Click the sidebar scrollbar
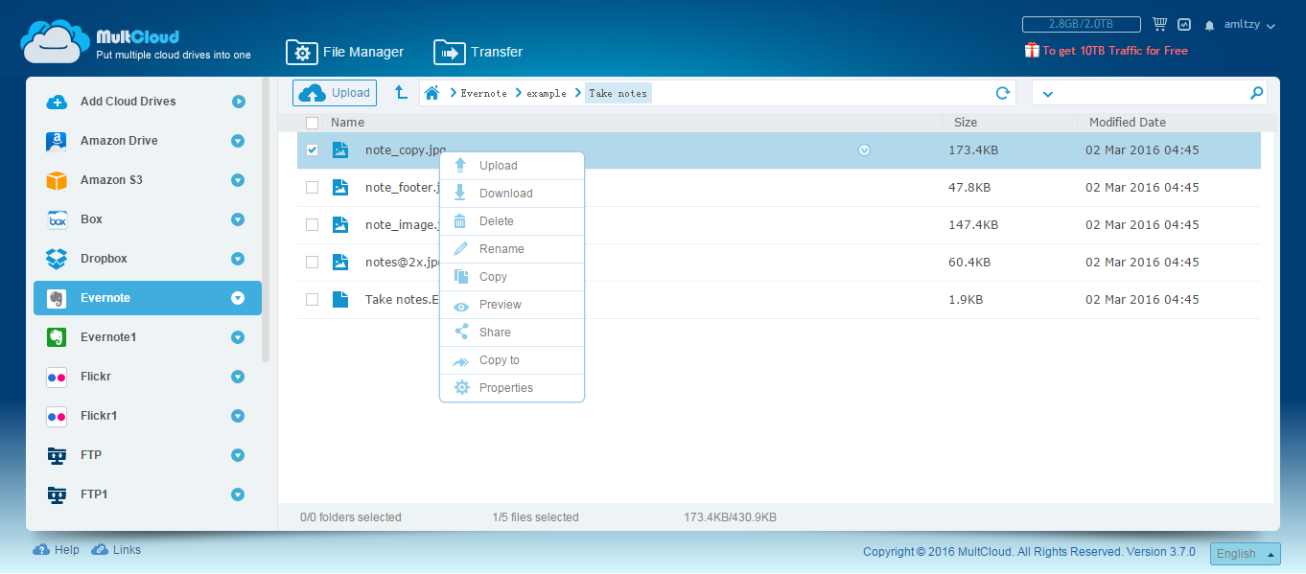Viewport: 1306px width, 574px height. [x=266, y=220]
